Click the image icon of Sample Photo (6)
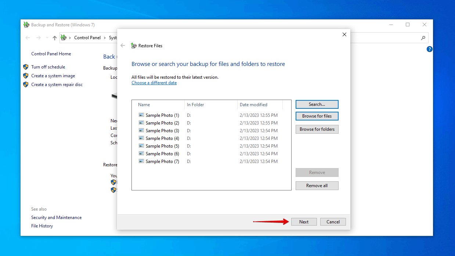Viewport: 455px width, 256px height. coord(141,153)
